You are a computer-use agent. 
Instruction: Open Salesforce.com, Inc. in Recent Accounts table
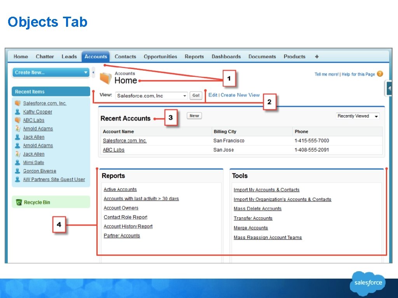(x=125, y=140)
